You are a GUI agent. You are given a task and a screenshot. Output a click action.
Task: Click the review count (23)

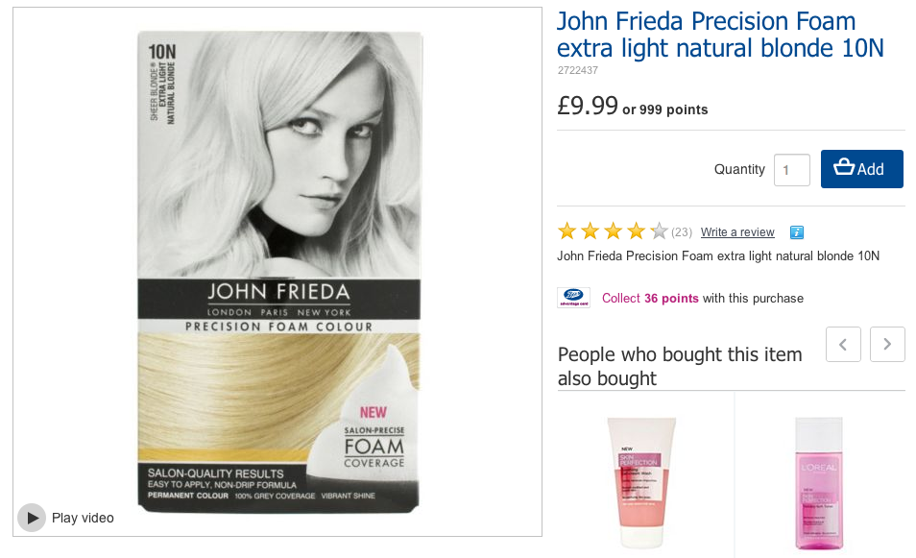pos(681,232)
